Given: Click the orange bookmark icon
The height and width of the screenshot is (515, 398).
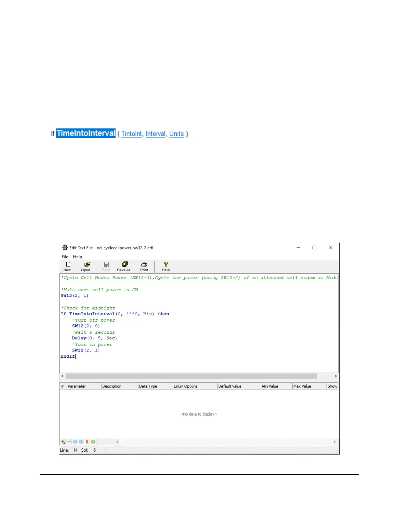Looking at the screenshot, I should click(x=87, y=442).
